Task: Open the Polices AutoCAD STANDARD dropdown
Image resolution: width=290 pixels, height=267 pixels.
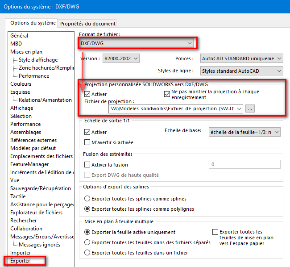Action: click(241, 58)
